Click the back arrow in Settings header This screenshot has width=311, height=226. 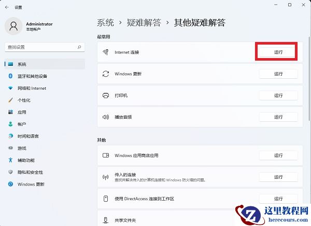pos(7,7)
